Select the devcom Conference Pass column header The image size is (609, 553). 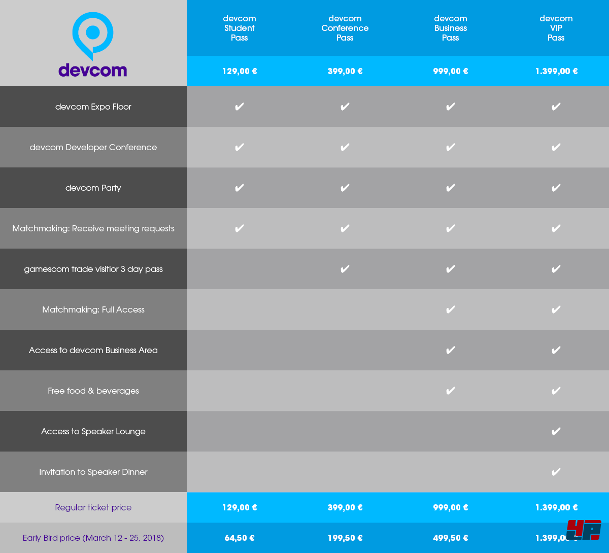(x=345, y=28)
